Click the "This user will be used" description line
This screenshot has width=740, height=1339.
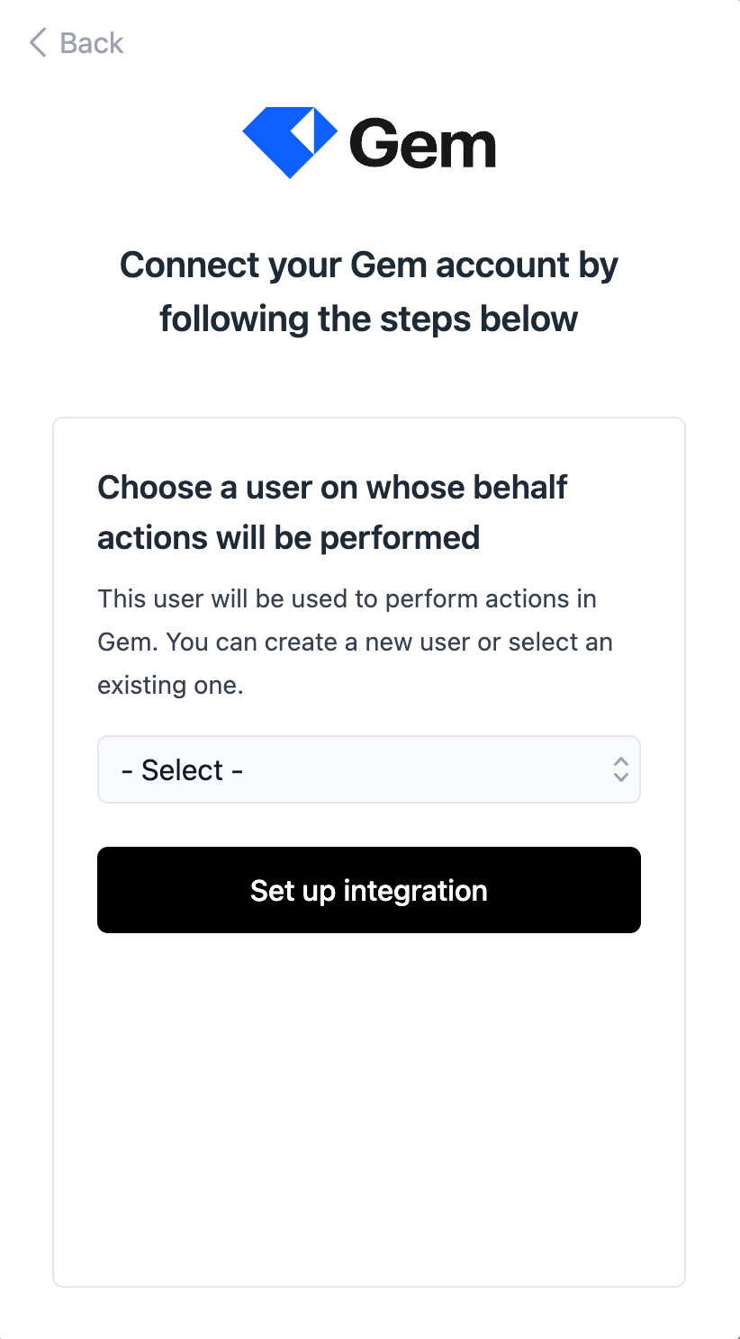[x=347, y=598]
